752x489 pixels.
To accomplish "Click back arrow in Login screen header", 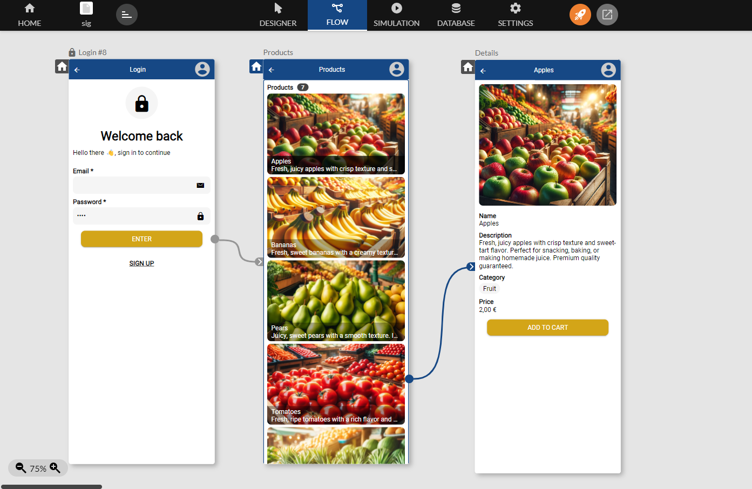I will pyautogui.click(x=77, y=70).
